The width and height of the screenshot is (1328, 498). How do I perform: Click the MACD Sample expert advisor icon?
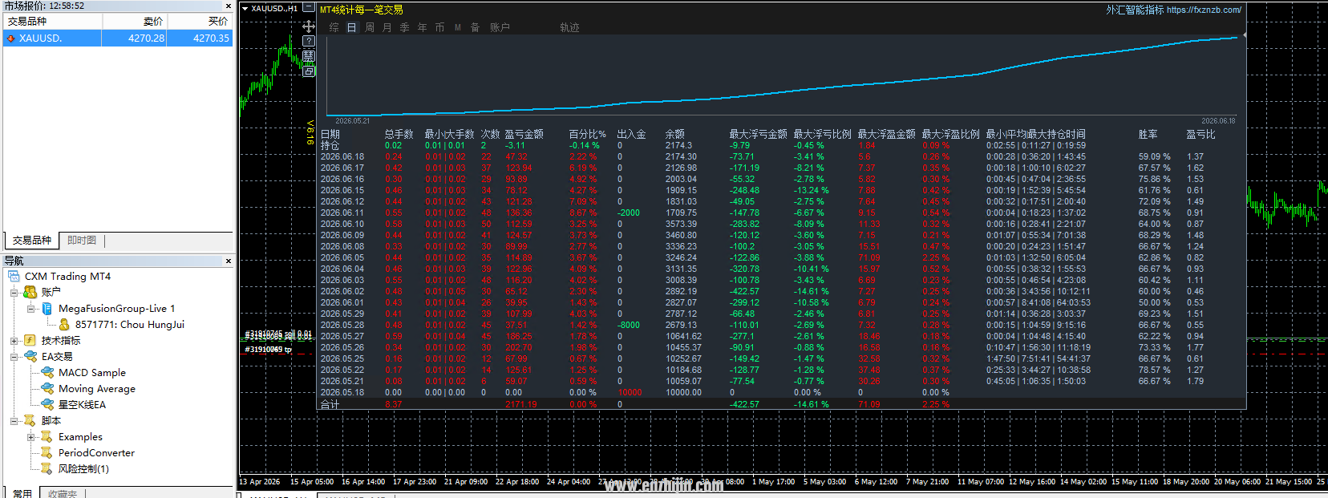[47, 372]
